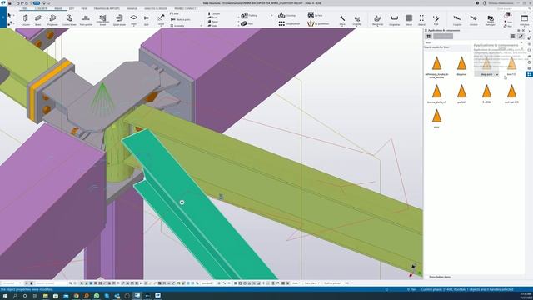Close the Applications & components panel
533x300 pixels.
[x=523, y=31]
